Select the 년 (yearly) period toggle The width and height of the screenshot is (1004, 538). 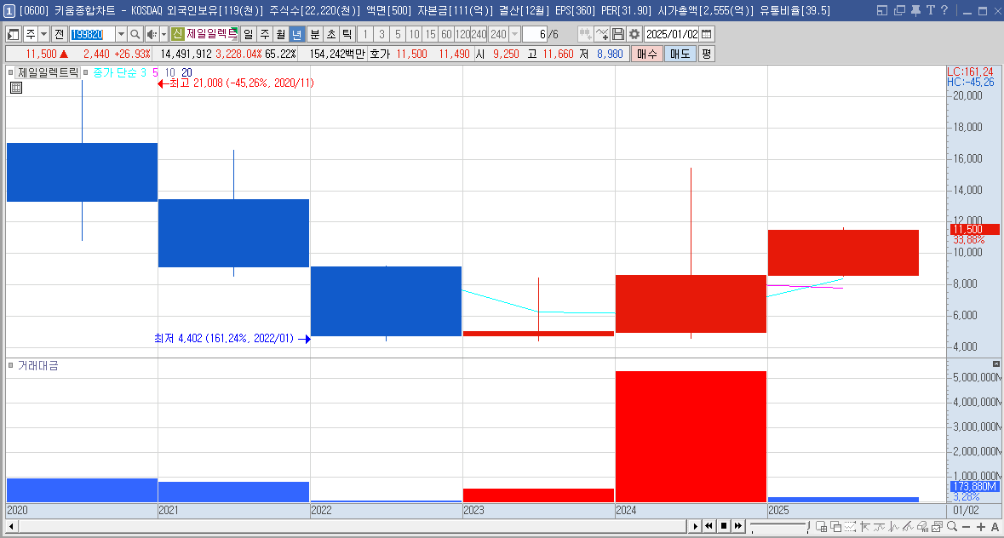[296, 35]
